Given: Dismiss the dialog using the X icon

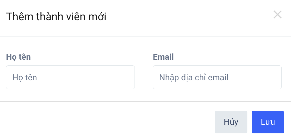Looking at the screenshot, I should [x=277, y=15].
